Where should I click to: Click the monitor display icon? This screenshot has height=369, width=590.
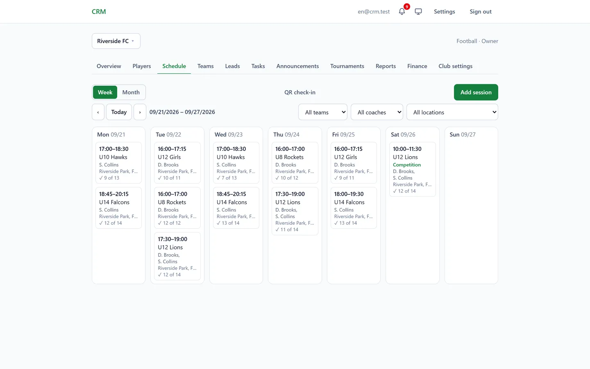[418, 11]
